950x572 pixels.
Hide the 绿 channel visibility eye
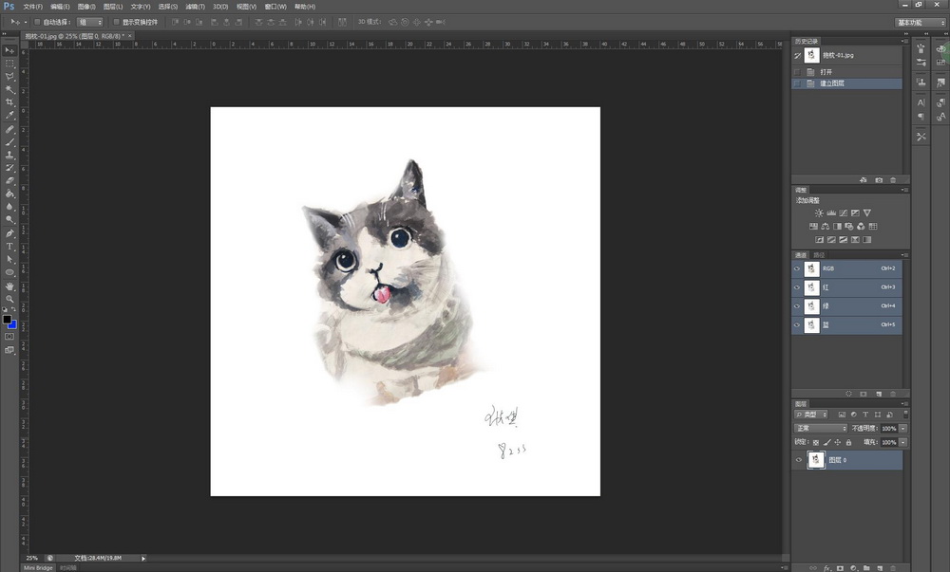tap(797, 306)
